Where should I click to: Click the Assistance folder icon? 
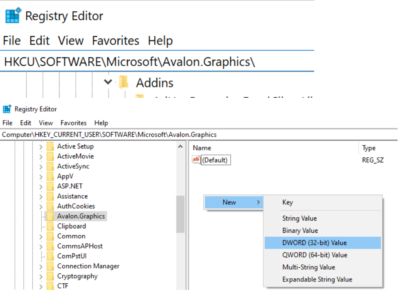[50, 196]
